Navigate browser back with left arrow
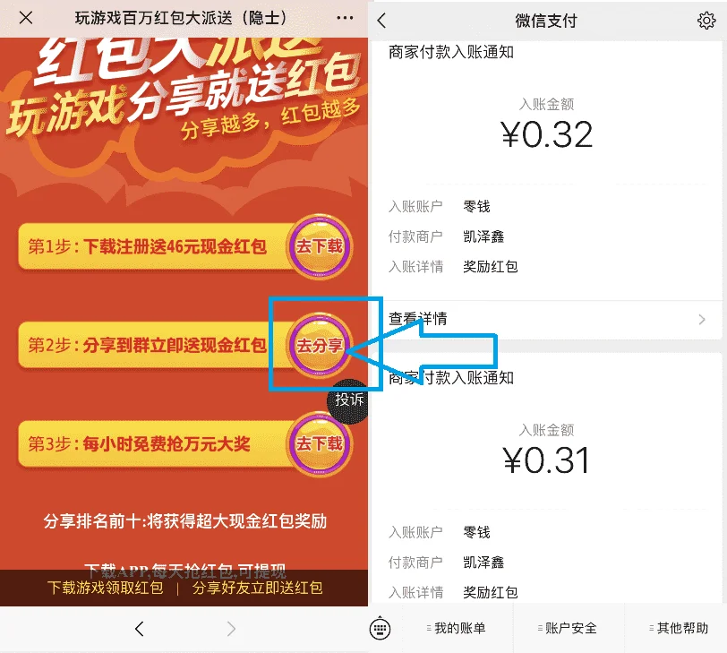Screen dimensions: 727x653 point(139,629)
